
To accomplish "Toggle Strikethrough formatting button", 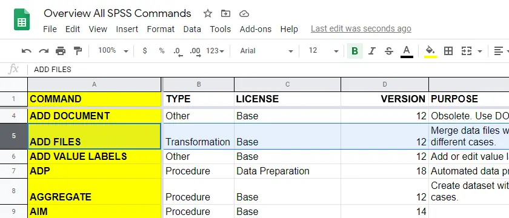I will [388, 51].
